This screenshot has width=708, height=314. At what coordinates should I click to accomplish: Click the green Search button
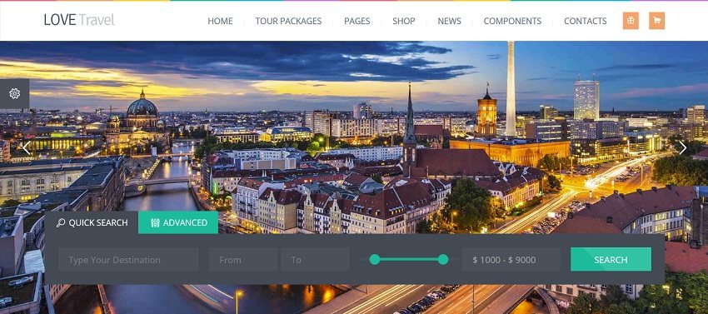(x=611, y=259)
